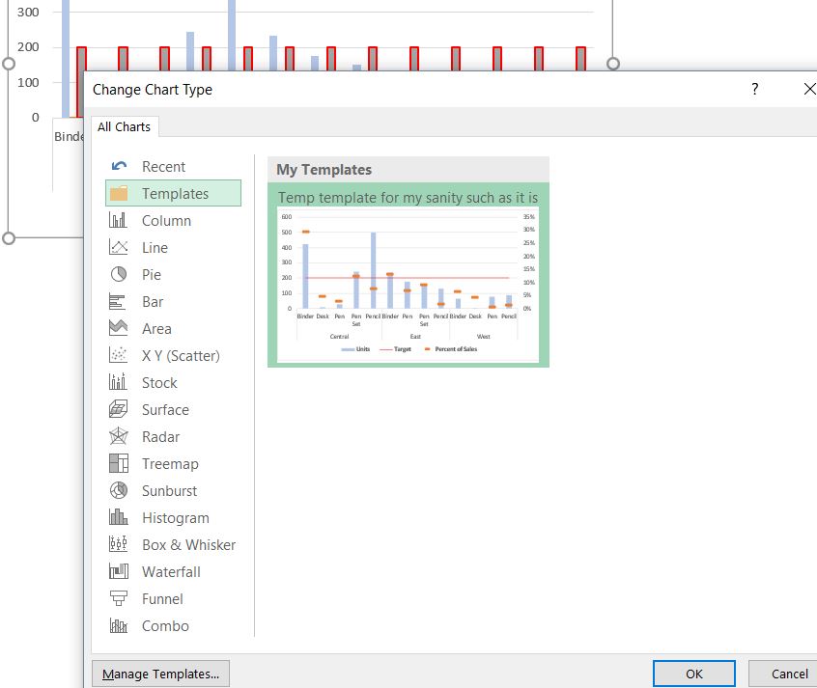Click the Pie chart icon
817x688 pixels.
[x=118, y=274]
